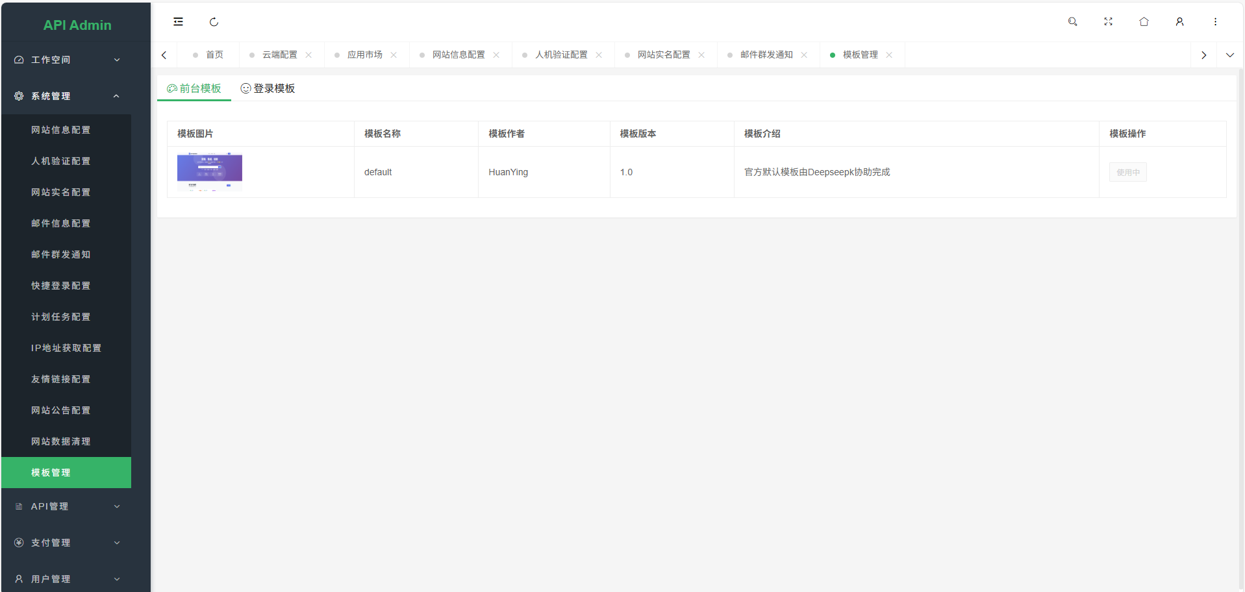
Task: Collapse the 系统管理 menu section
Action: pyautogui.click(x=66, y=95)
